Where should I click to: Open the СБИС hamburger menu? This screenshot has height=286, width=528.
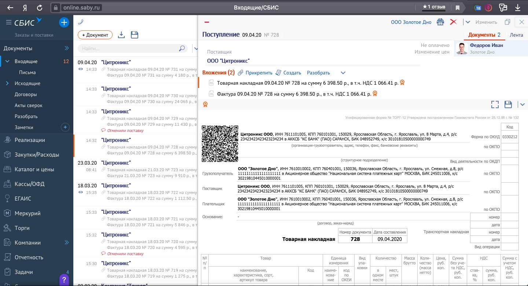[x=8, y=22]
